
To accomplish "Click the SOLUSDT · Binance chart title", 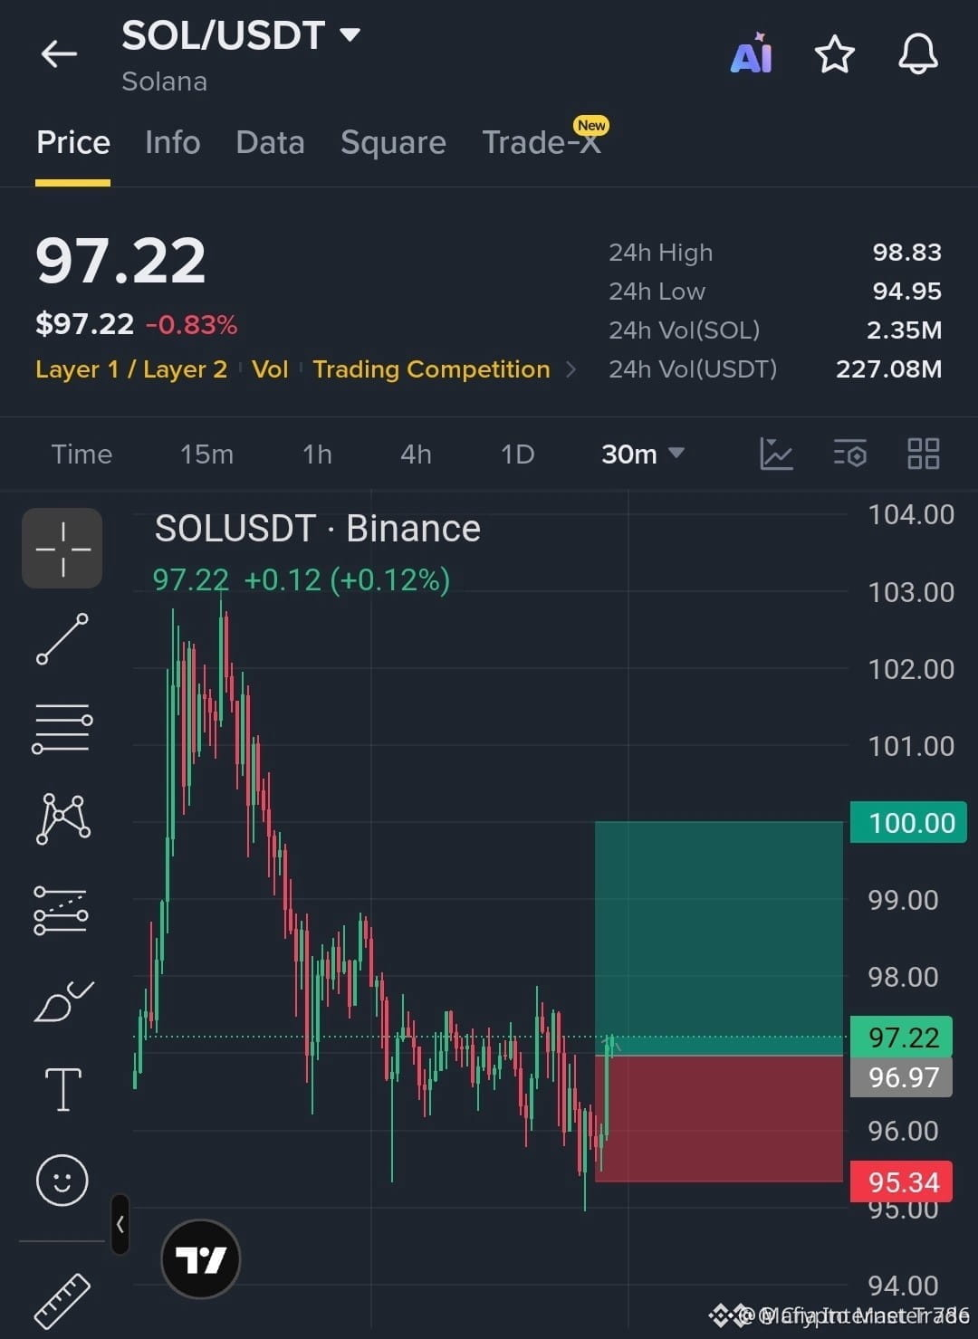I will [317, 529].
